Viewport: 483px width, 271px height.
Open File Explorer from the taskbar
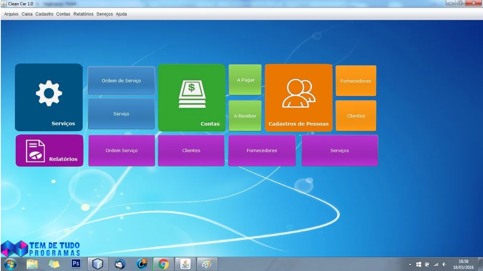32,264
